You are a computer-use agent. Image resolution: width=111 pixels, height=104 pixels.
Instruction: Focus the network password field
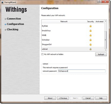[82, 71]
